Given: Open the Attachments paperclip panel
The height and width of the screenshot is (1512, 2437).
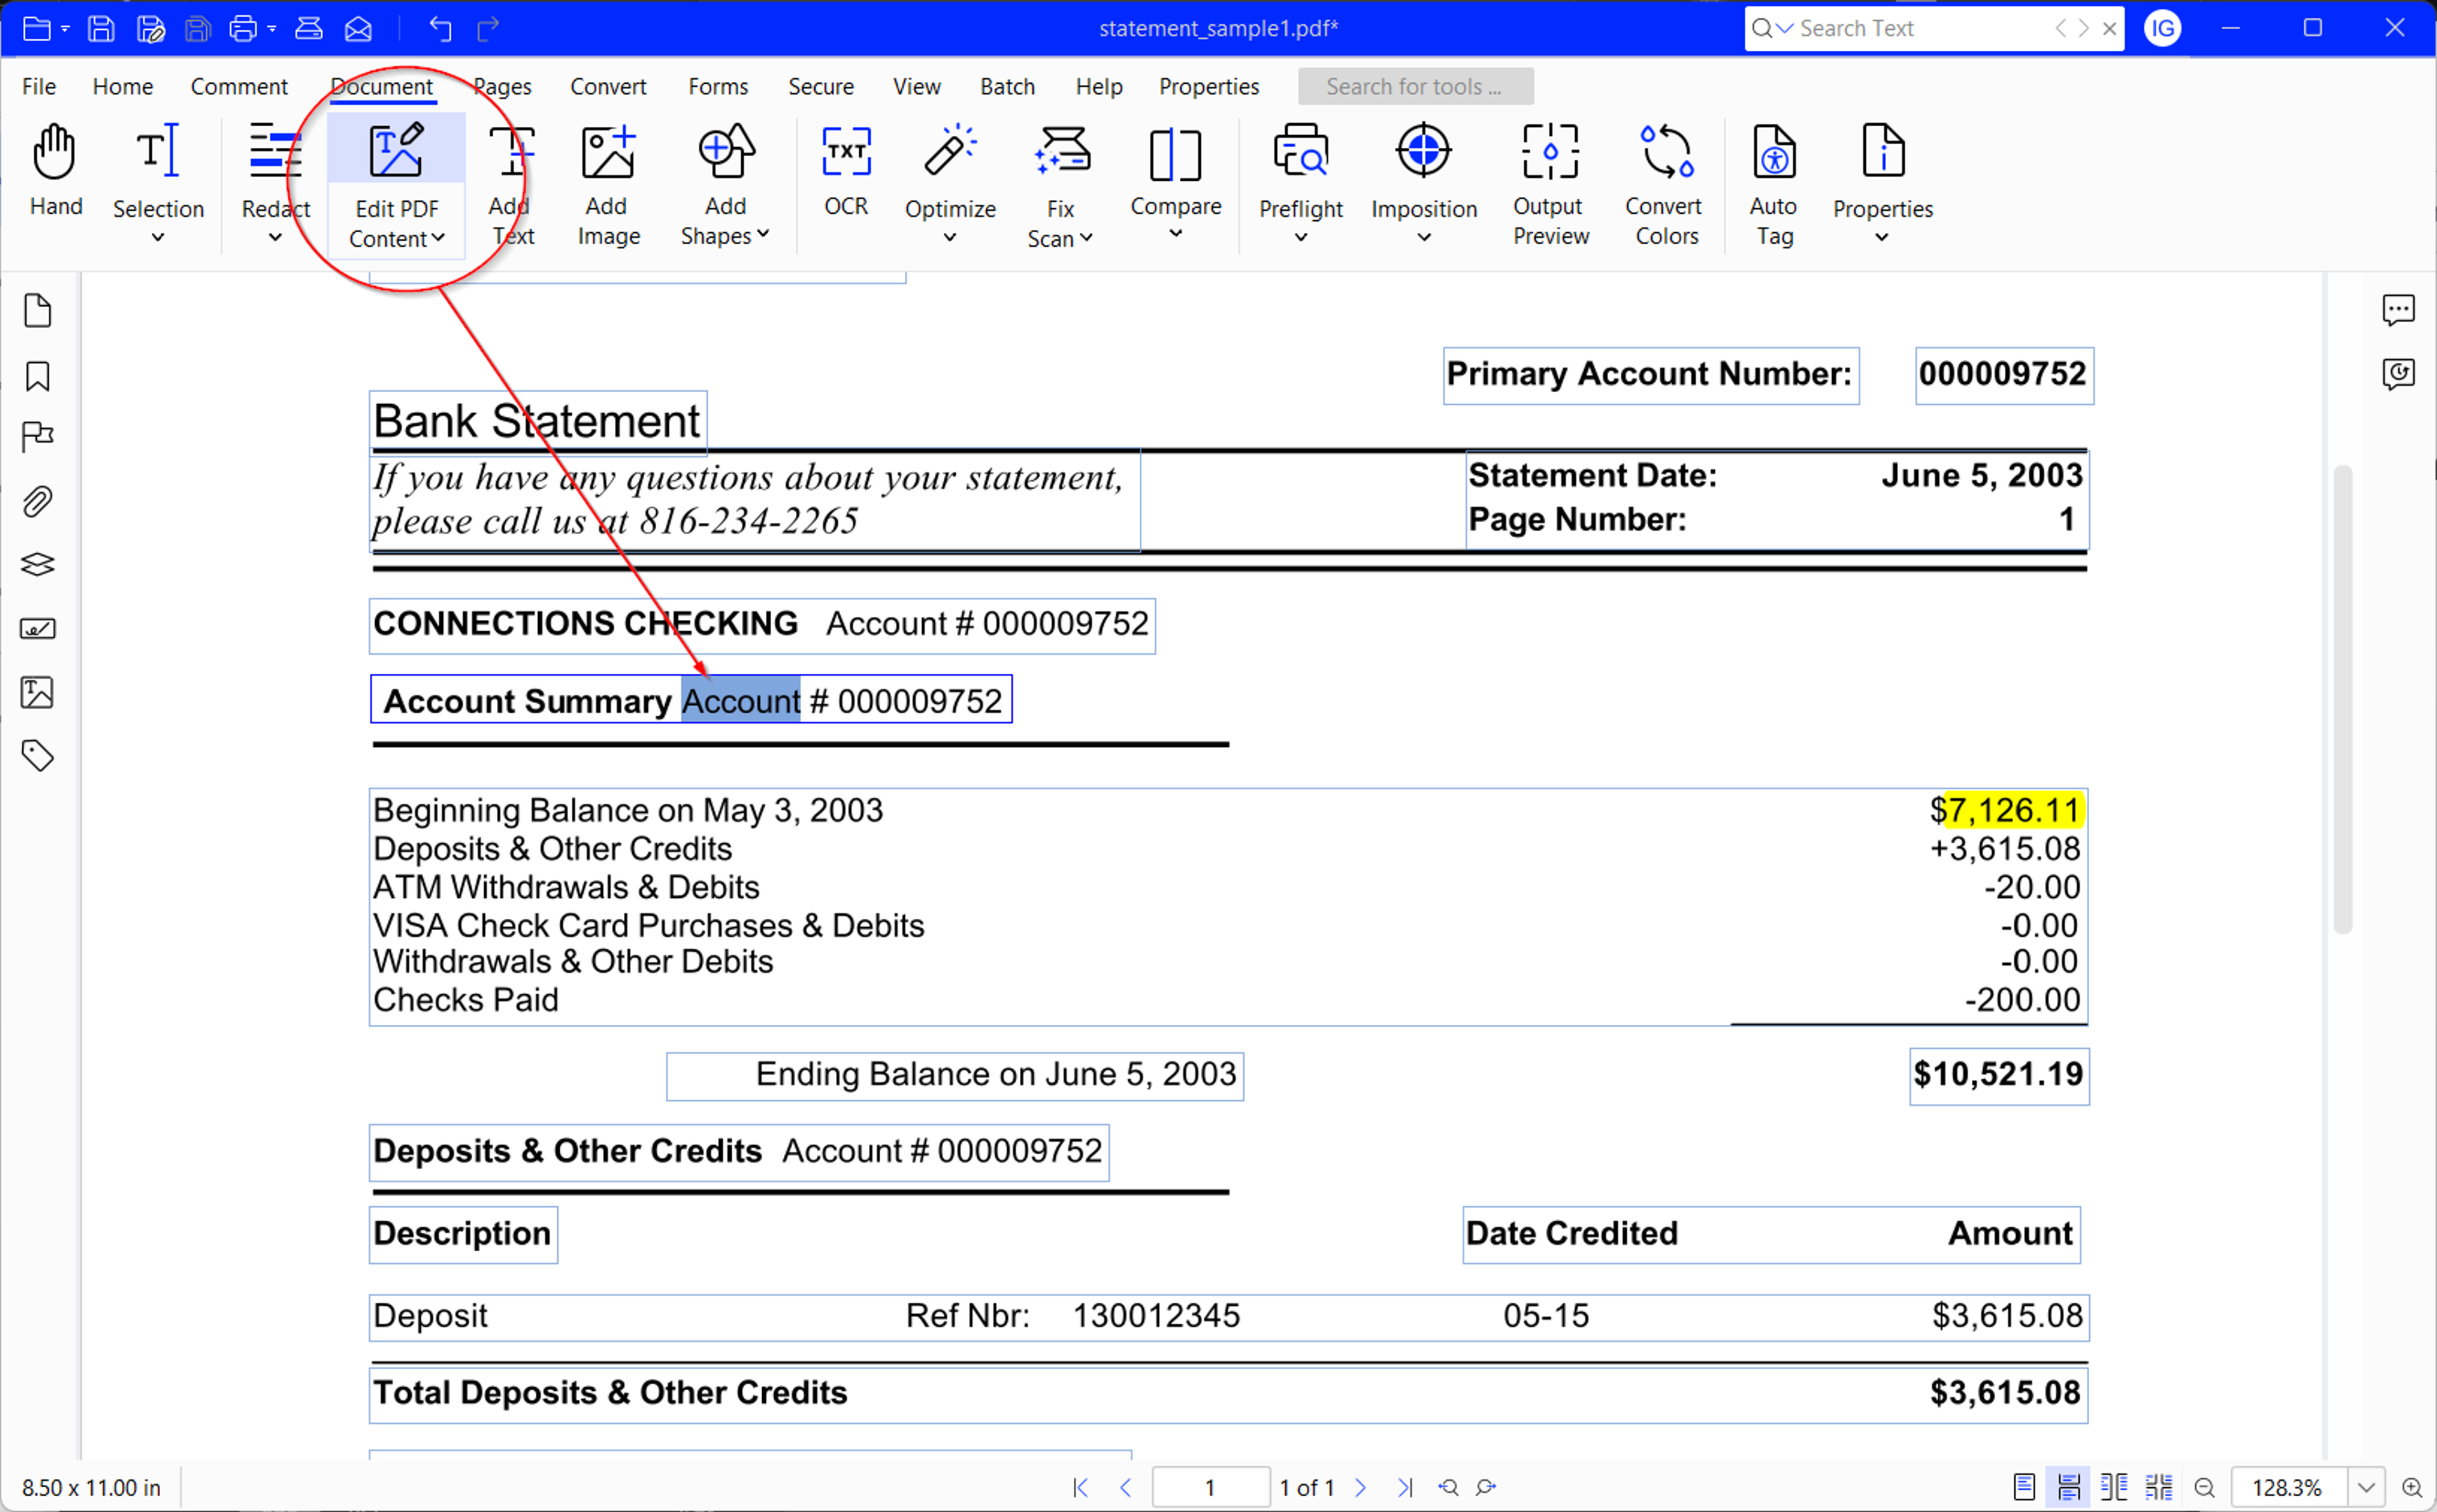Looking at the screenshot, I should coord(38,501).
